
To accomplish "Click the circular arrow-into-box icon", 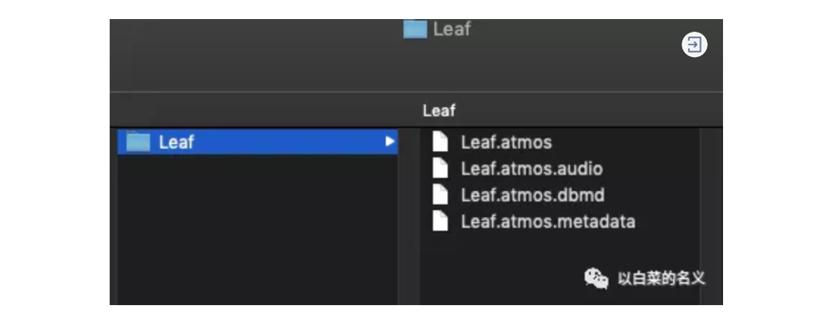I will tap(694, 45).
